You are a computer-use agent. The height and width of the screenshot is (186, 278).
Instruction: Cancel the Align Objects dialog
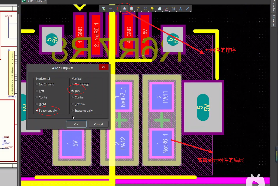(98, 124)
